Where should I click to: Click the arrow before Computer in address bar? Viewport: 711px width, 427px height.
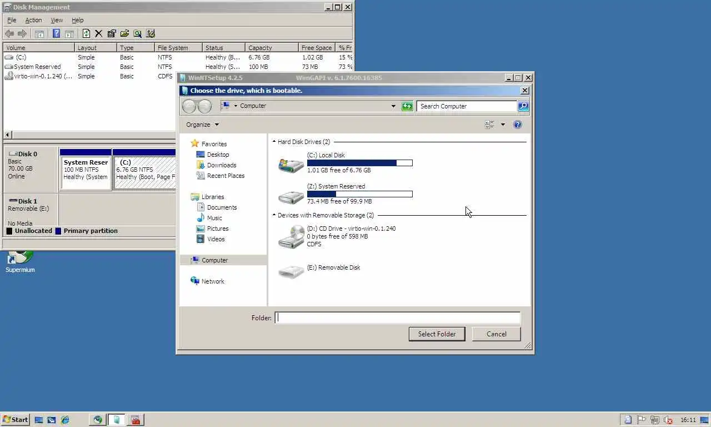click(236, 106)
